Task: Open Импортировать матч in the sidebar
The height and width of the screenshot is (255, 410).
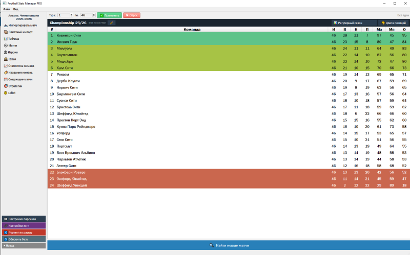Action: coord(20,25)
